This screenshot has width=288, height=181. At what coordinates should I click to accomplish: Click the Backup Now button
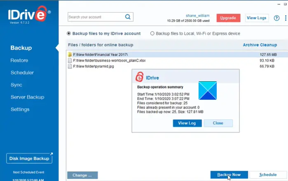pos(229,175)
